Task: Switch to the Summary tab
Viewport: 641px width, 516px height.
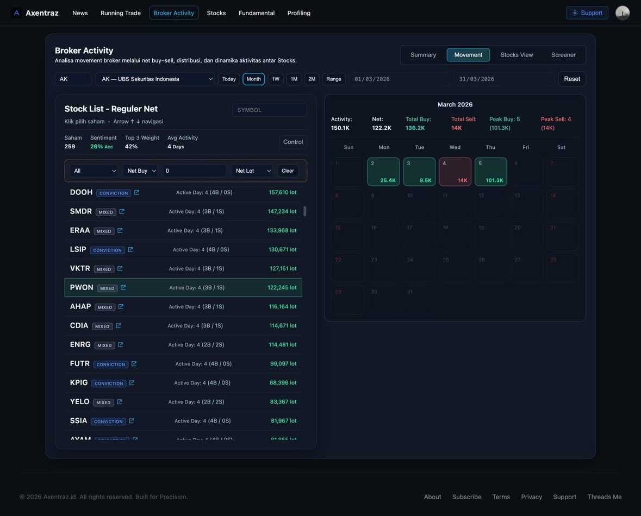Action: click(x=423, y=55)
